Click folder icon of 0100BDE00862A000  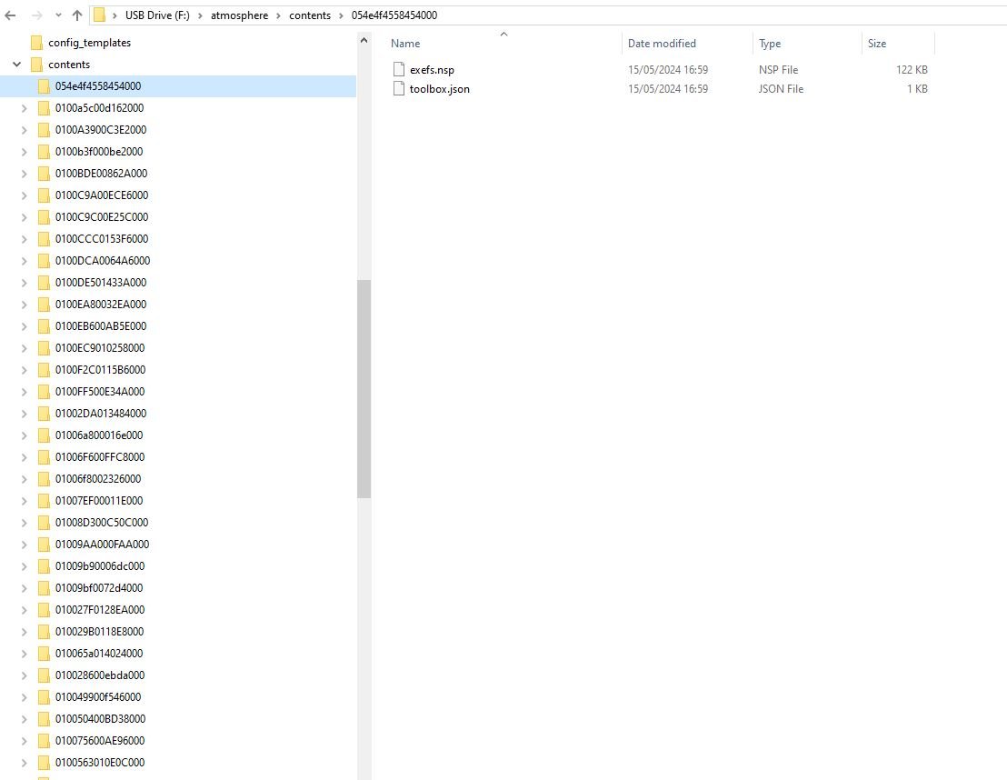click(x=44, y=174)
